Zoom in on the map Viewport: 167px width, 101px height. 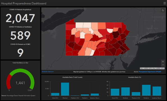163,62
